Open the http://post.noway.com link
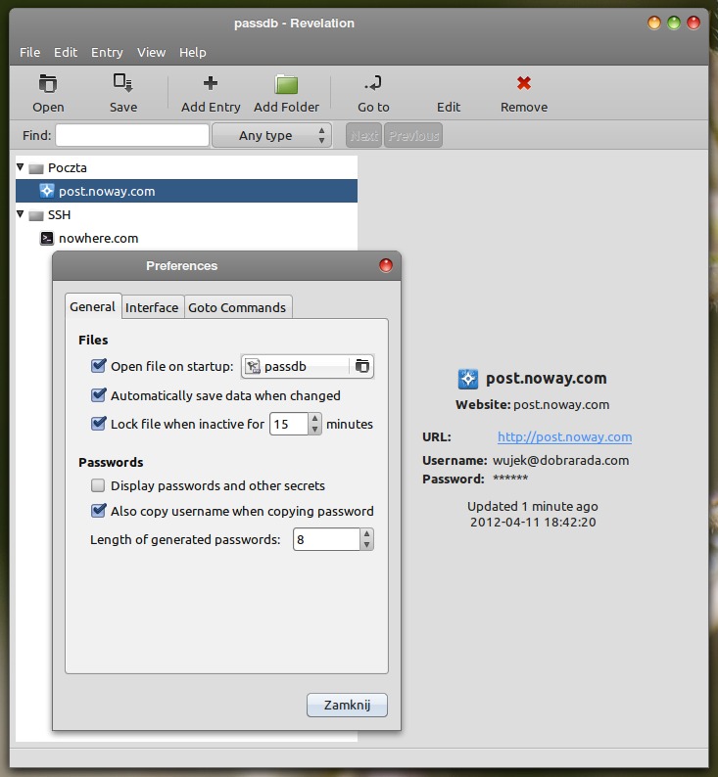 click(x=565, y=436)
